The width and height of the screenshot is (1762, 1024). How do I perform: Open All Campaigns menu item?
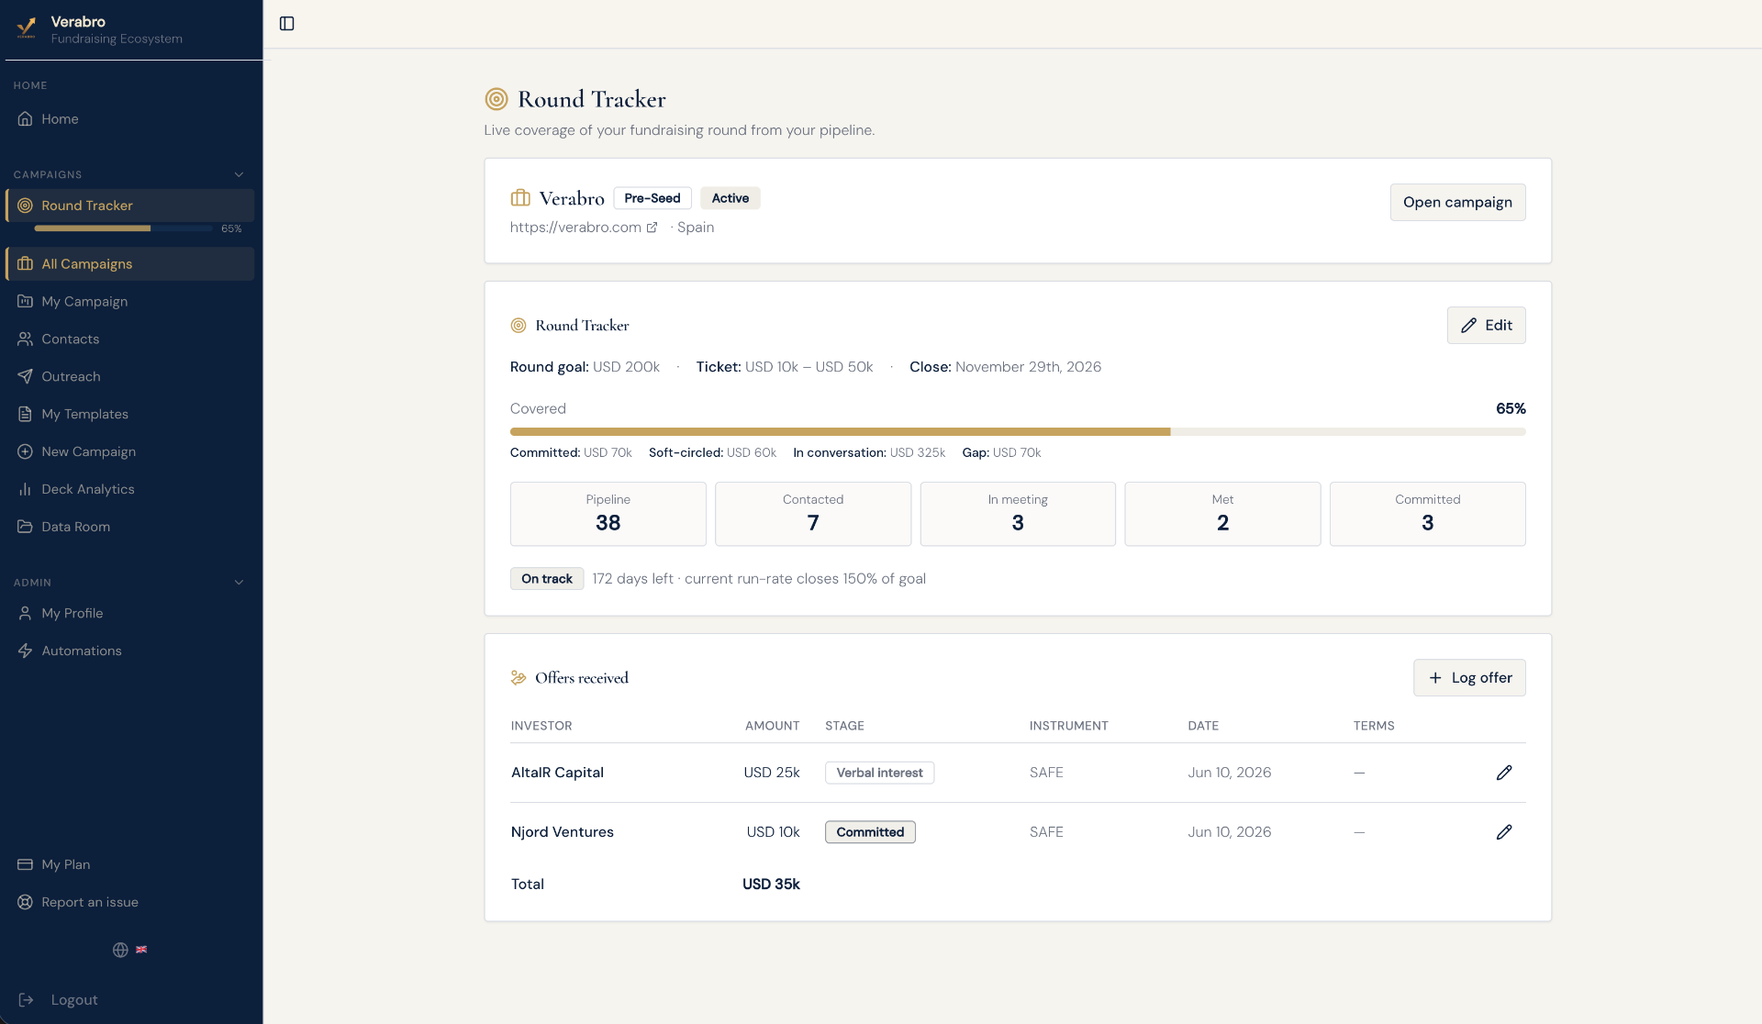point(130,264)
